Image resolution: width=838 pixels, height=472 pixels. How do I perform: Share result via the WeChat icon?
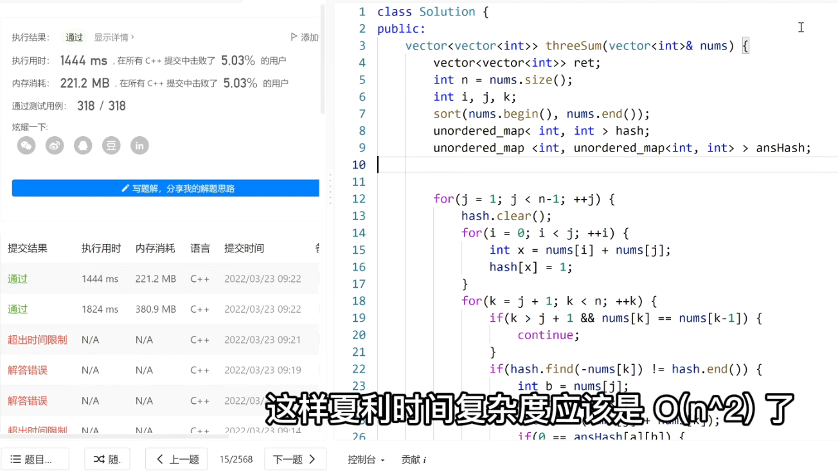[26, 145]
